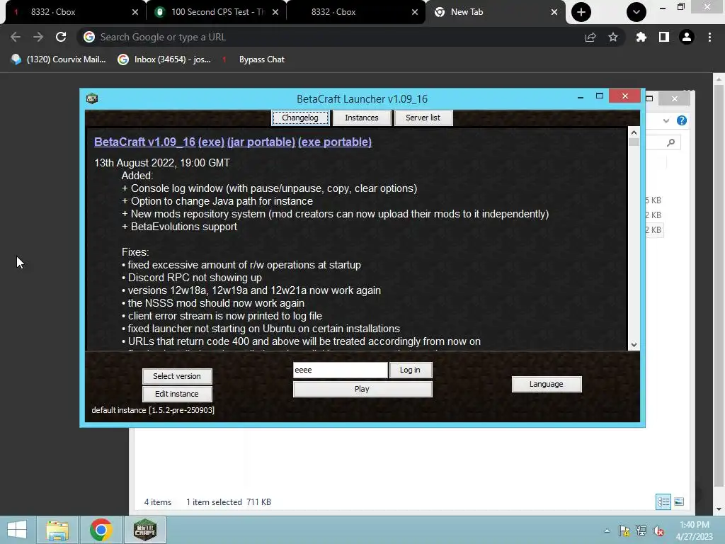Open the Windows Start button
The height and width of the screenshot is (544, 725).
pyautogui.click(x=17, y=530)
